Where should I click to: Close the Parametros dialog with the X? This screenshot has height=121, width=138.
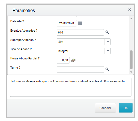(130, 10)
